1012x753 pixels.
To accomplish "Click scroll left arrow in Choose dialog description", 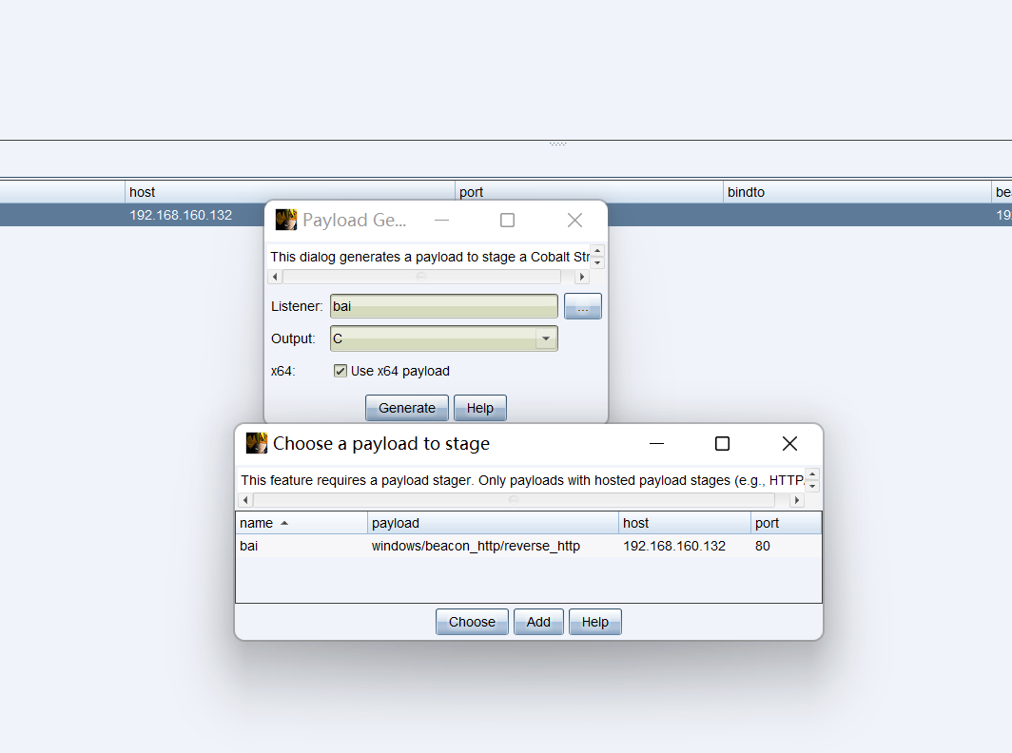I will click(245, 500).
